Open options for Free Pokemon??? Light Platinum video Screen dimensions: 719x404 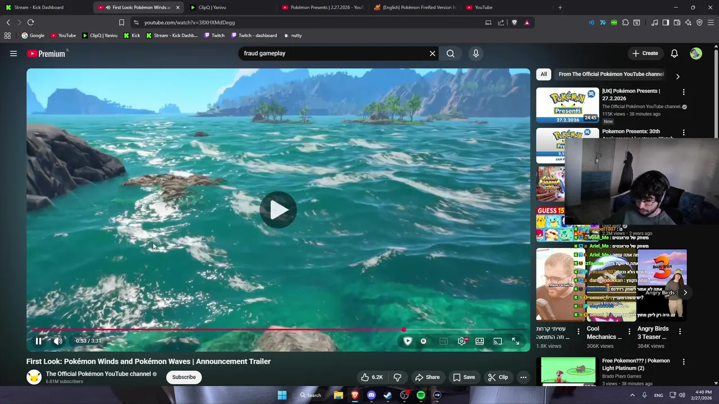point(684,362)
